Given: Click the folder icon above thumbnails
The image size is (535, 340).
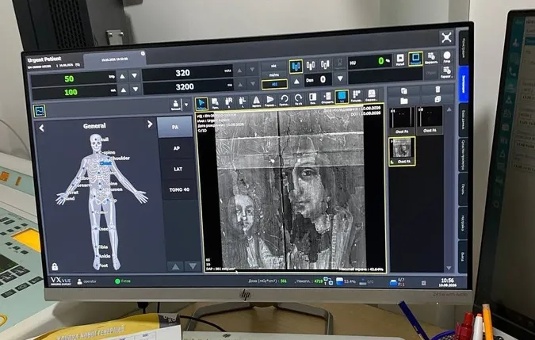Looking at the screenshot, I should click(404, 101).
